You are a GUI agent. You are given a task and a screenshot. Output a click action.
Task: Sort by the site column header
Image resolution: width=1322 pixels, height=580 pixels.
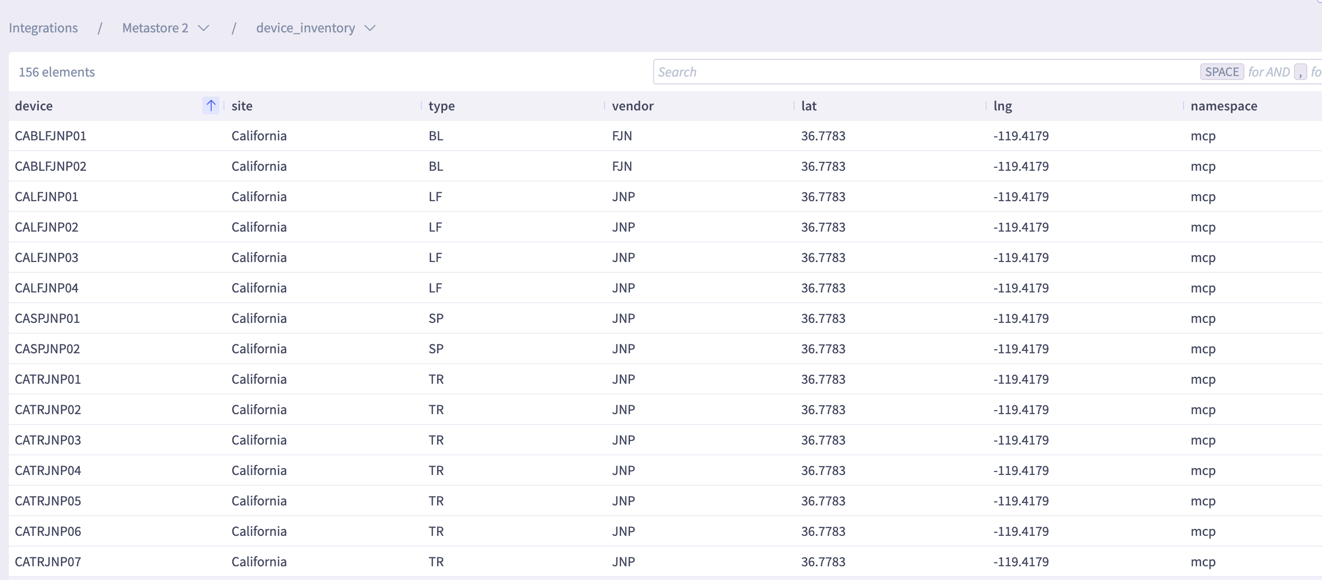click(242, 105)
